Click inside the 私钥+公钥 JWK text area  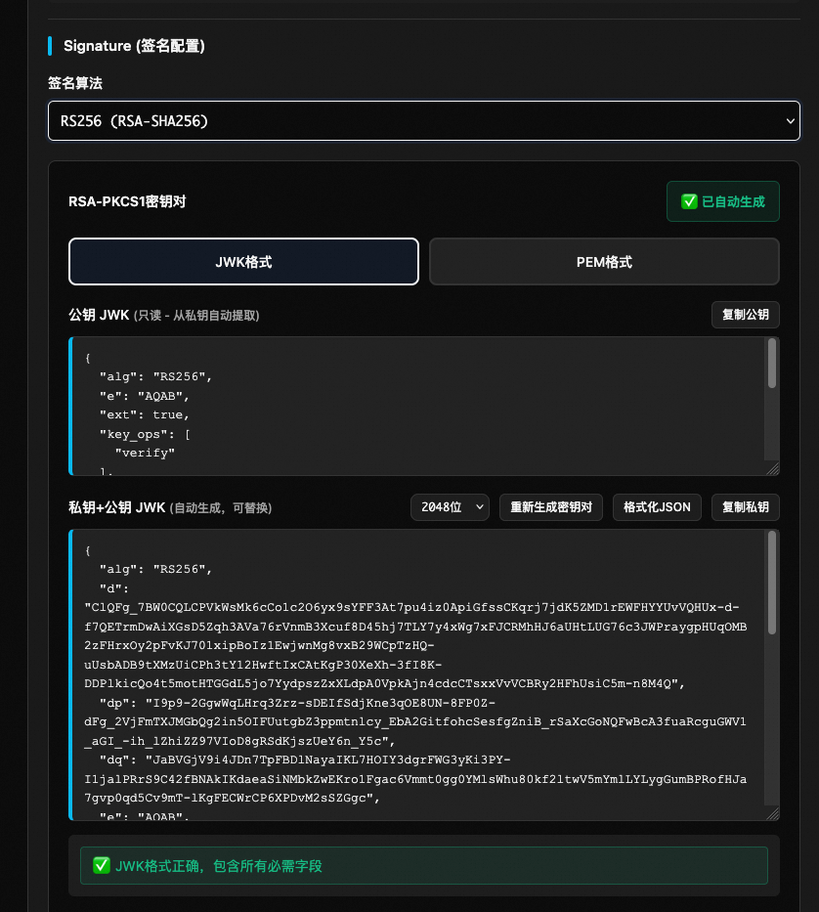(423, 674)
